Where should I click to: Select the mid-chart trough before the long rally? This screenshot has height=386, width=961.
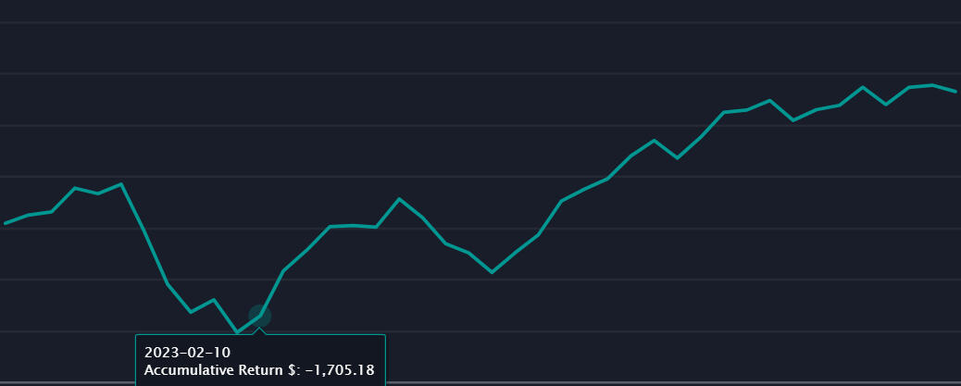[x=492, y=272]
